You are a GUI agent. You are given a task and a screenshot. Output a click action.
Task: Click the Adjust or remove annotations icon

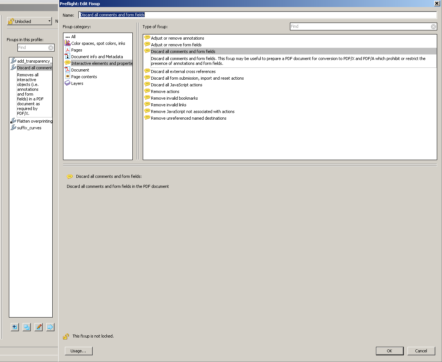(147, 37)
